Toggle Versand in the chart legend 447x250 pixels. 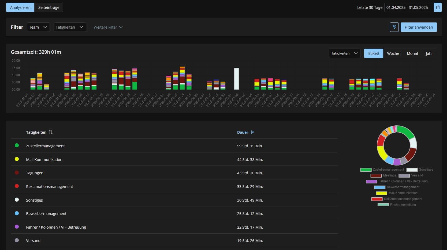point(411,175)
